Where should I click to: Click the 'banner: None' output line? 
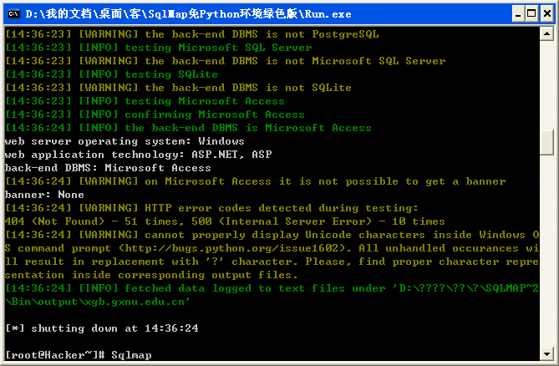click(x=44, y=195)
